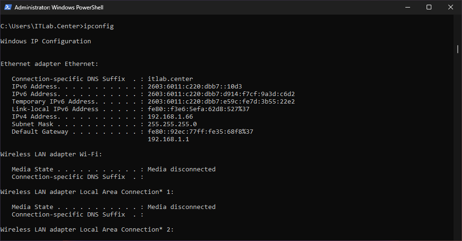Image resolution: width=462 pixels, height=241 pixels.
Task: Click the vertical scrollbar thumb
Action: (458, 49)
